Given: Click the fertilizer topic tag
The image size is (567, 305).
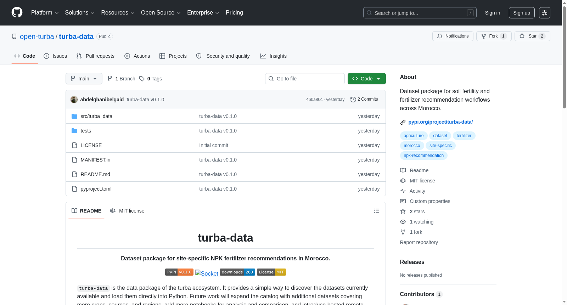Looking at the screenshot, I should point(464,136).
